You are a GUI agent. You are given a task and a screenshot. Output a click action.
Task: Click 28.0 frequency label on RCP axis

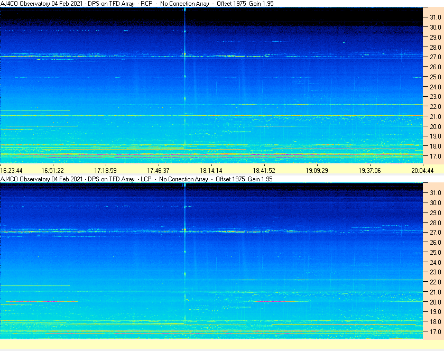(436, 47)
